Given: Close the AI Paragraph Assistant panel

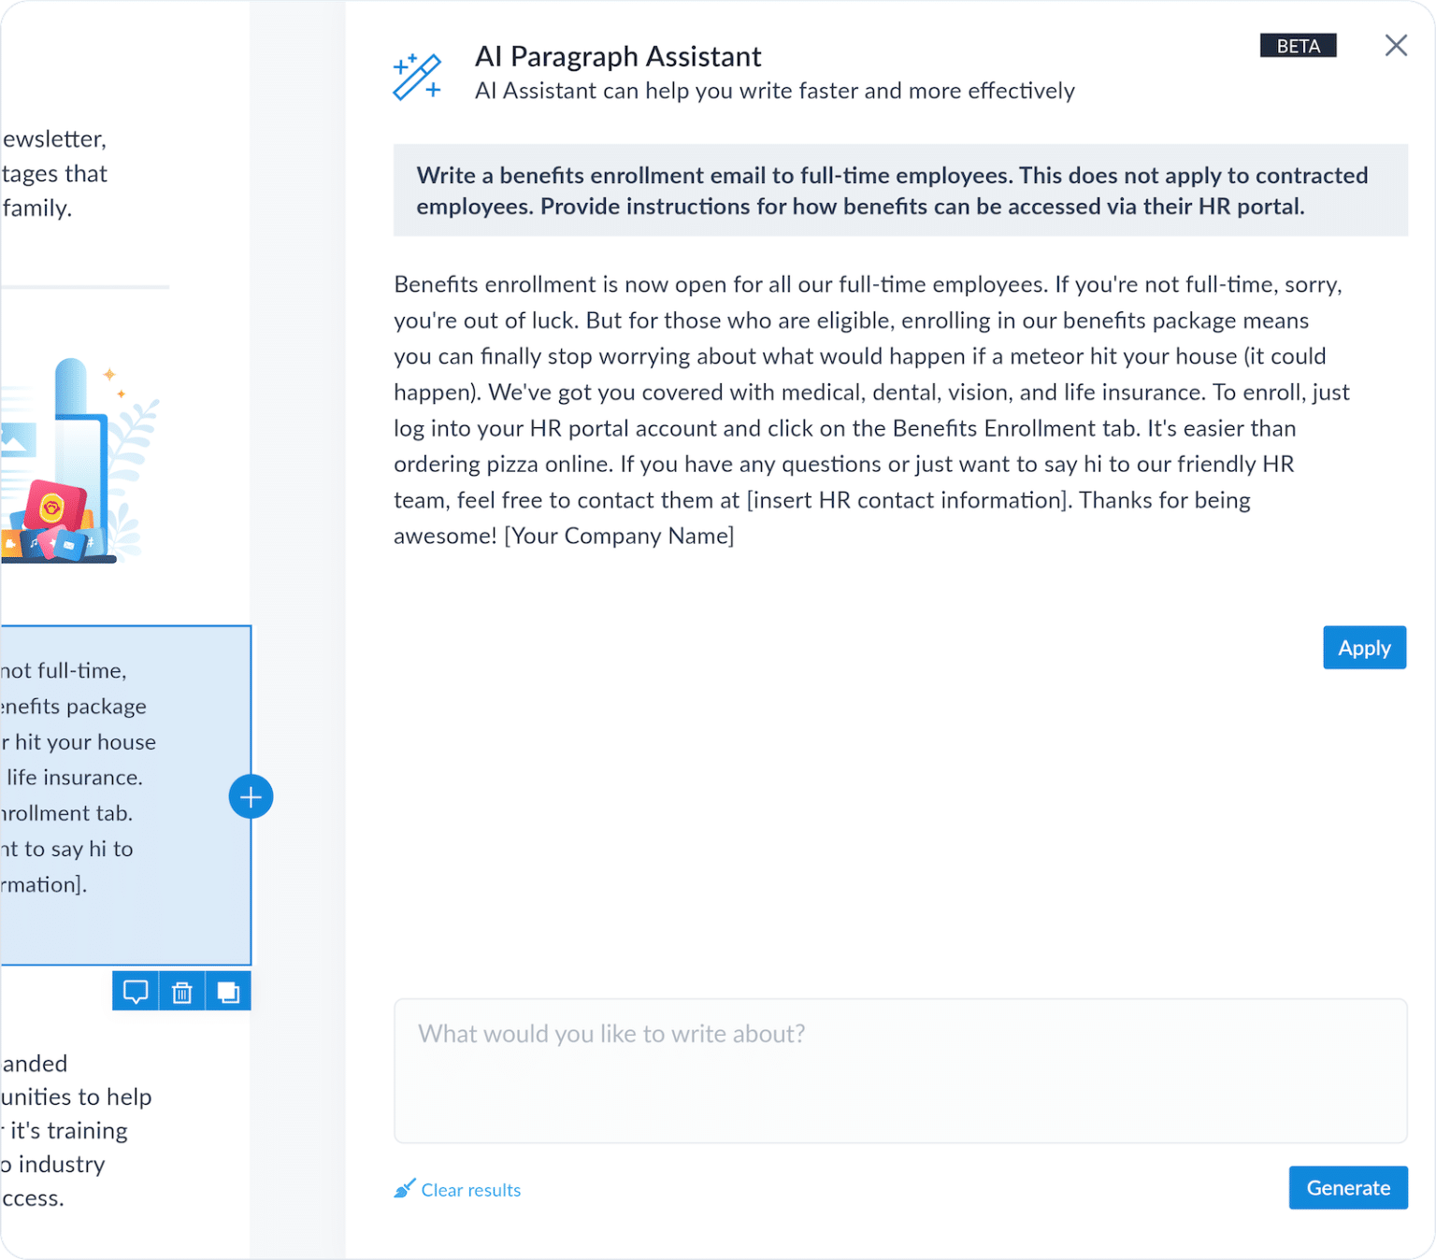Looking at the screenshot, I should pyautogui.click(x=1396, y=46).
